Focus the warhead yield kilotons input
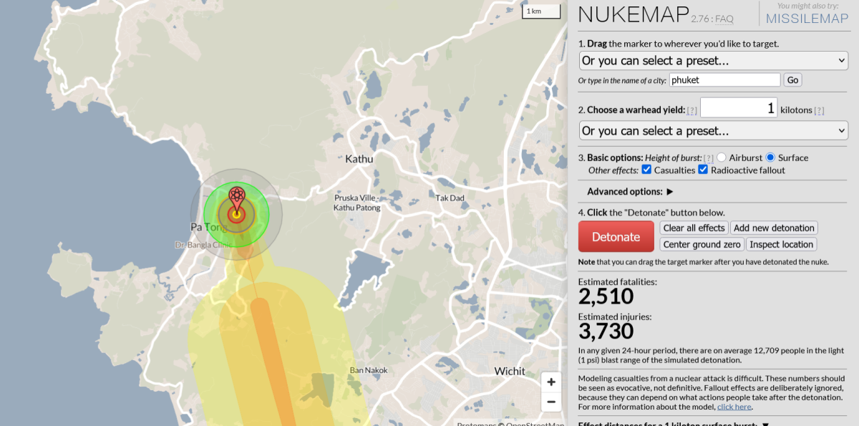Screen dimensions: 859x426 (739, 108)
